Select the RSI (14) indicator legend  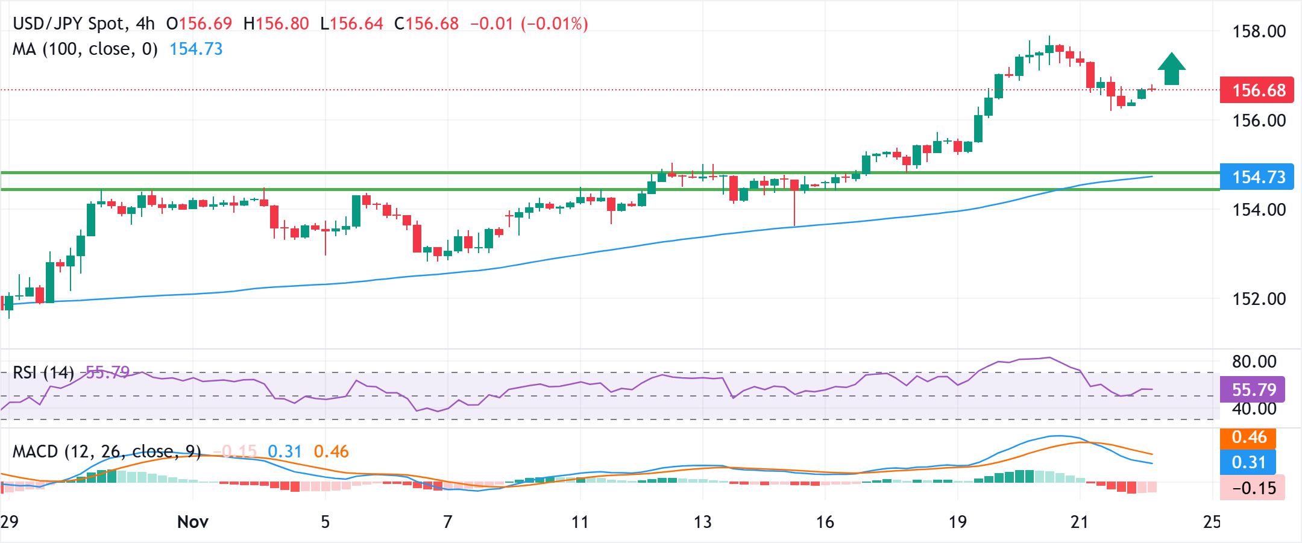click(x=43, y=372)
